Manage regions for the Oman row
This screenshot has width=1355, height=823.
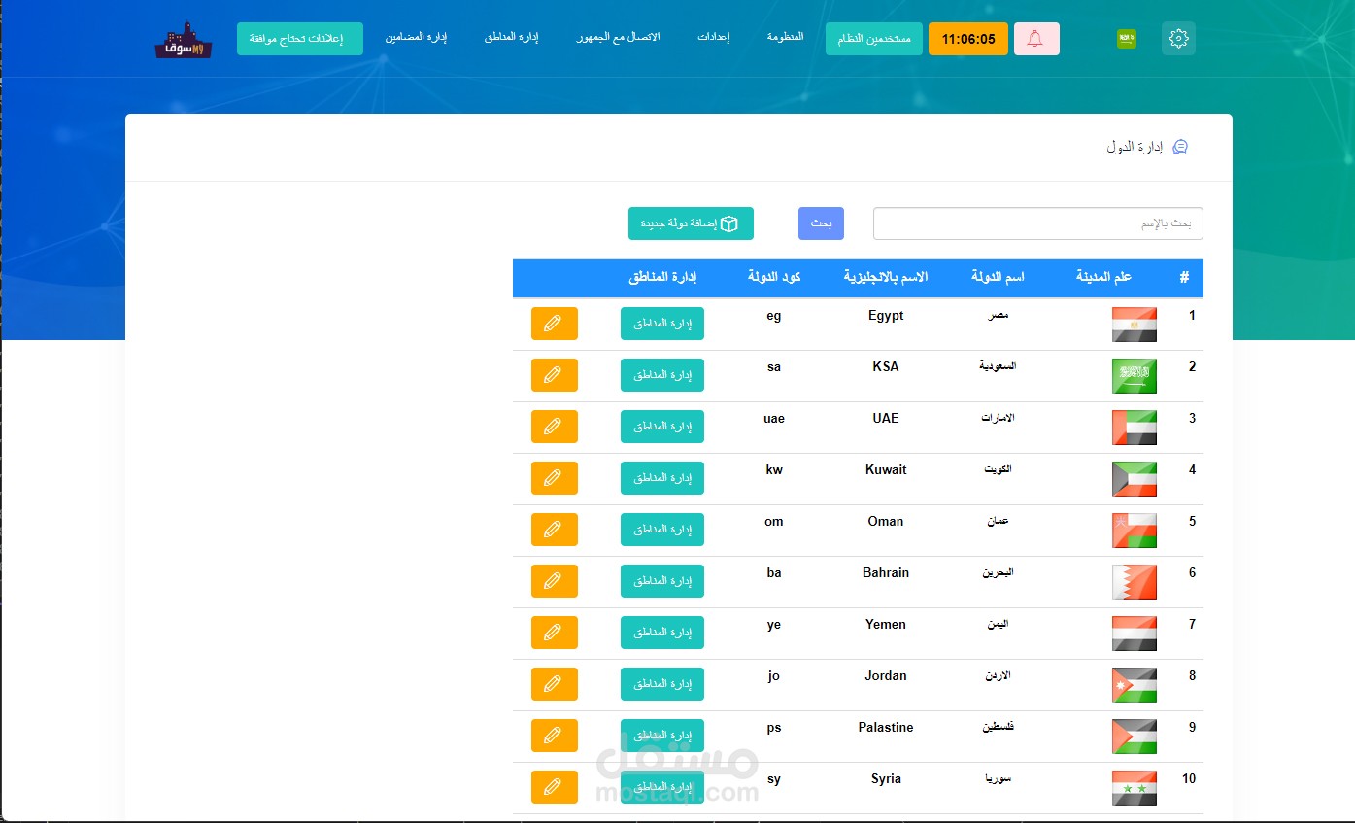click(x=662, y=530)
